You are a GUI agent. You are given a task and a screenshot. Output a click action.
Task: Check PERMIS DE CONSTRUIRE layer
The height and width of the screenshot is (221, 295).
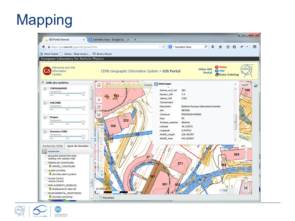46,163
